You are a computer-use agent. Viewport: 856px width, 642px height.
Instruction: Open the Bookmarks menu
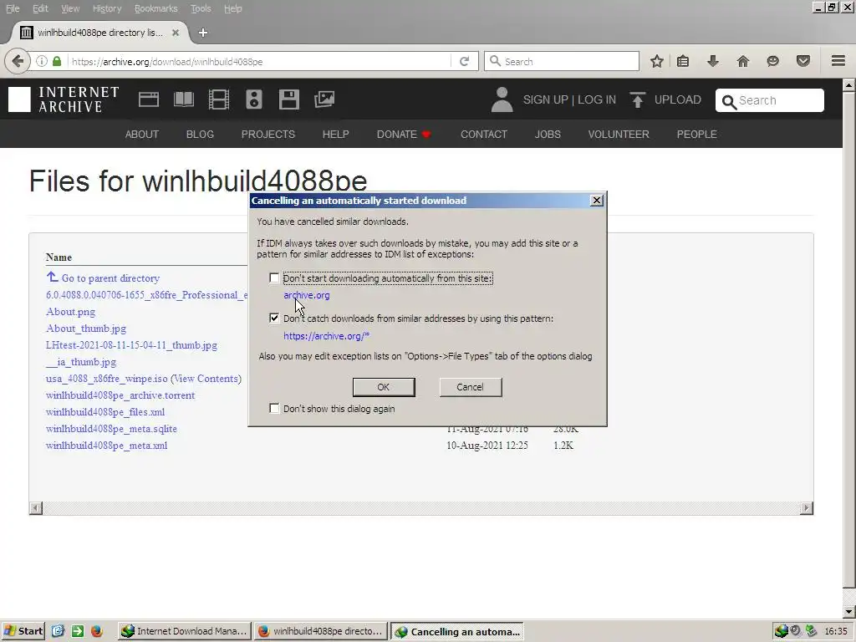pos(155,8)
